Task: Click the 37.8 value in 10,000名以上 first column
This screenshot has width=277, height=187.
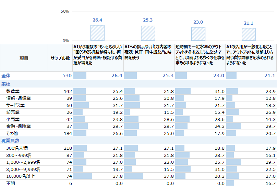Action: (118, 176)
